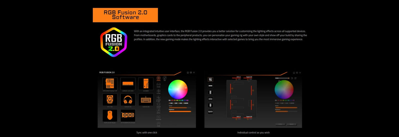Adjust Brightness slider in the sync window
399x137 pixels.
click(x=180, y=111)
